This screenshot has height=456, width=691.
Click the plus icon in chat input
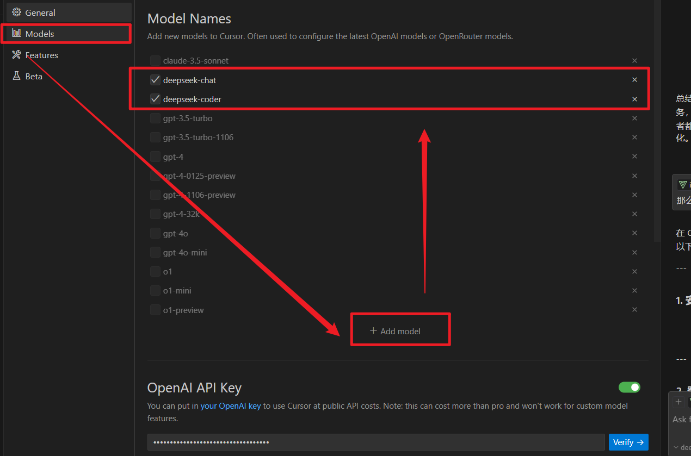[x=678, y=402]
